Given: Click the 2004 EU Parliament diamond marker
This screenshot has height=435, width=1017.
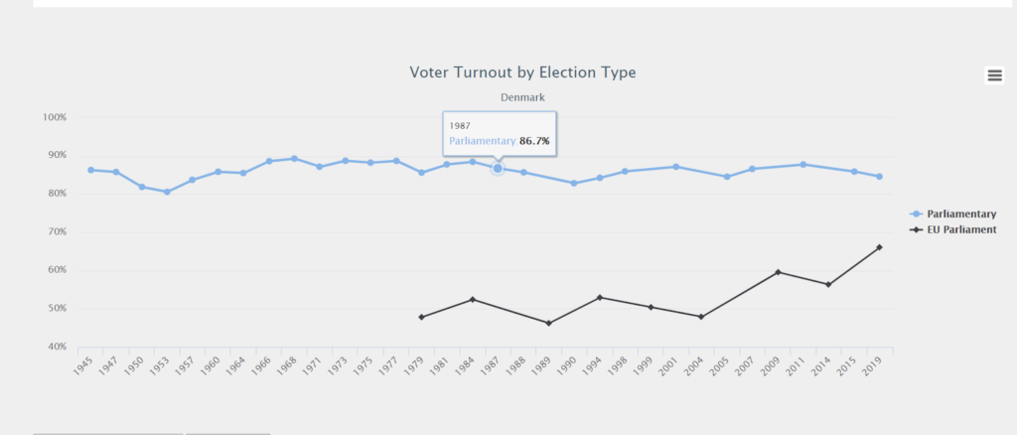Looking at the screenshot, I should point(701,317).
